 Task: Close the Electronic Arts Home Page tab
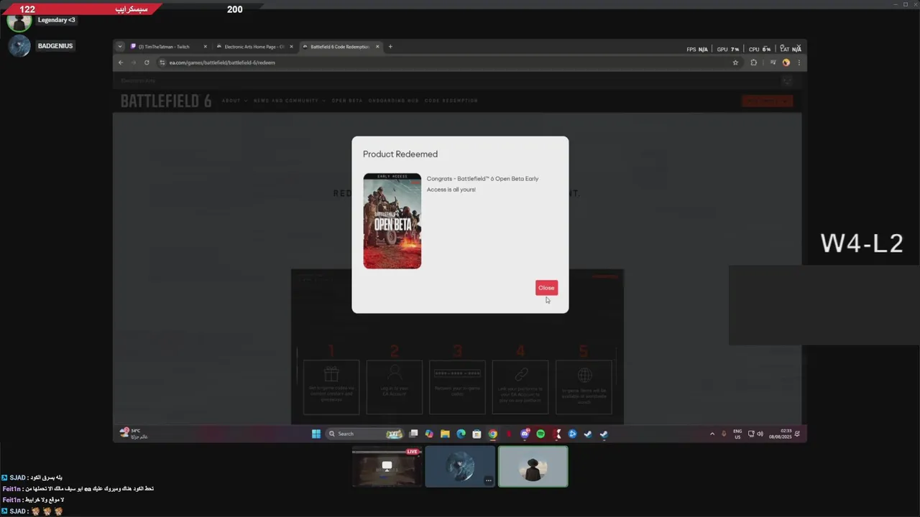tap(291, 47)
